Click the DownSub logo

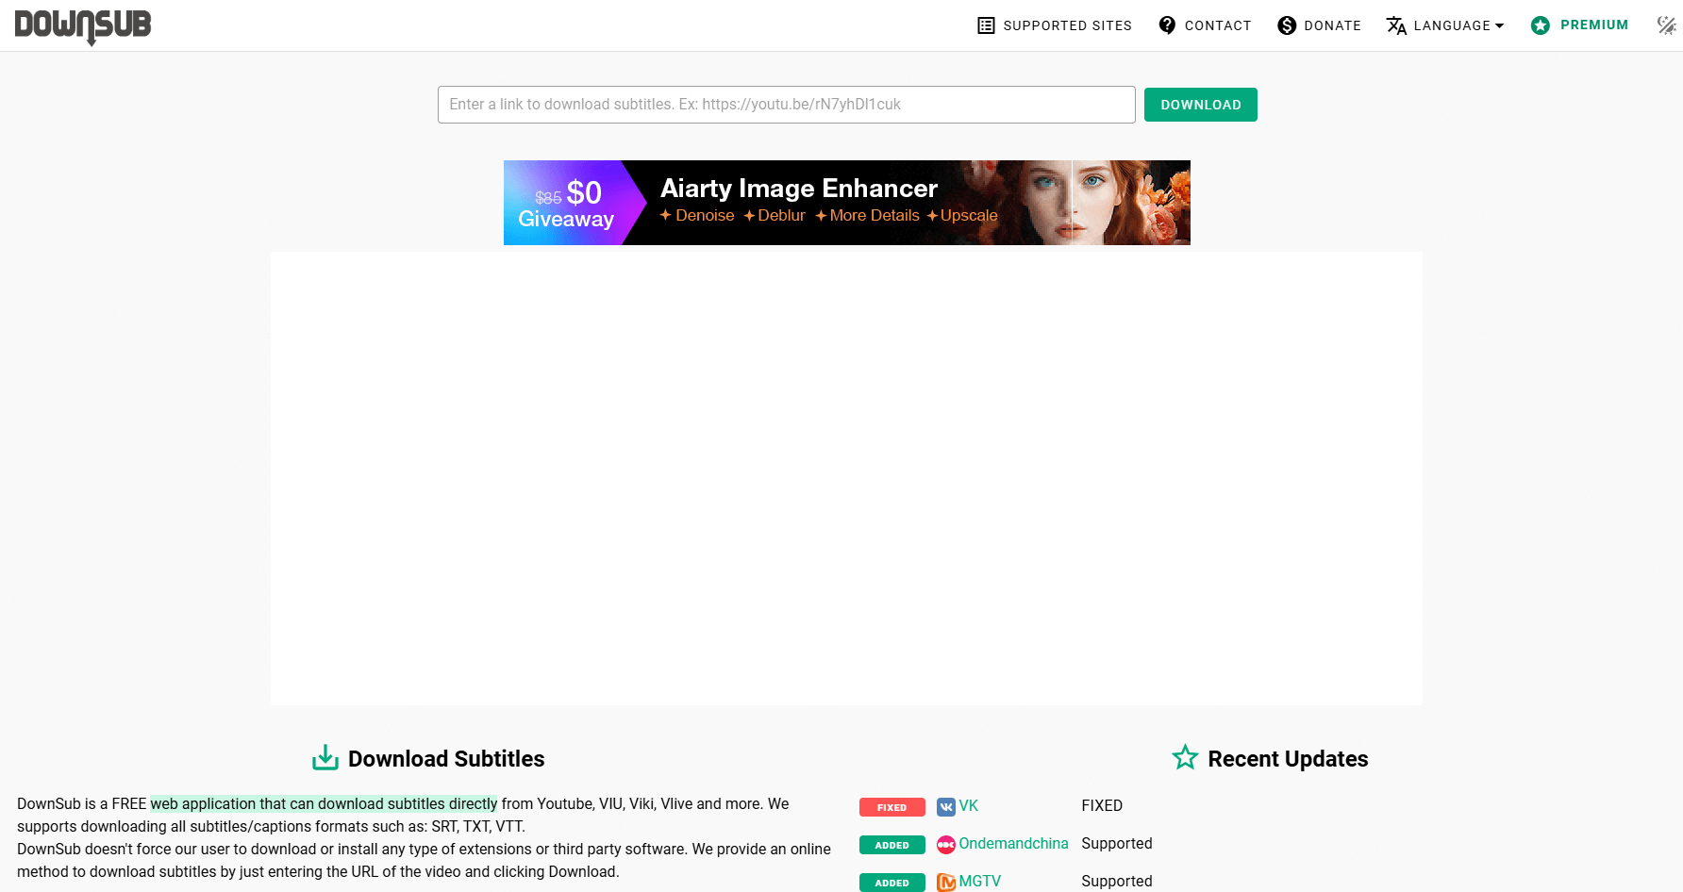click(x=83, y=25)
